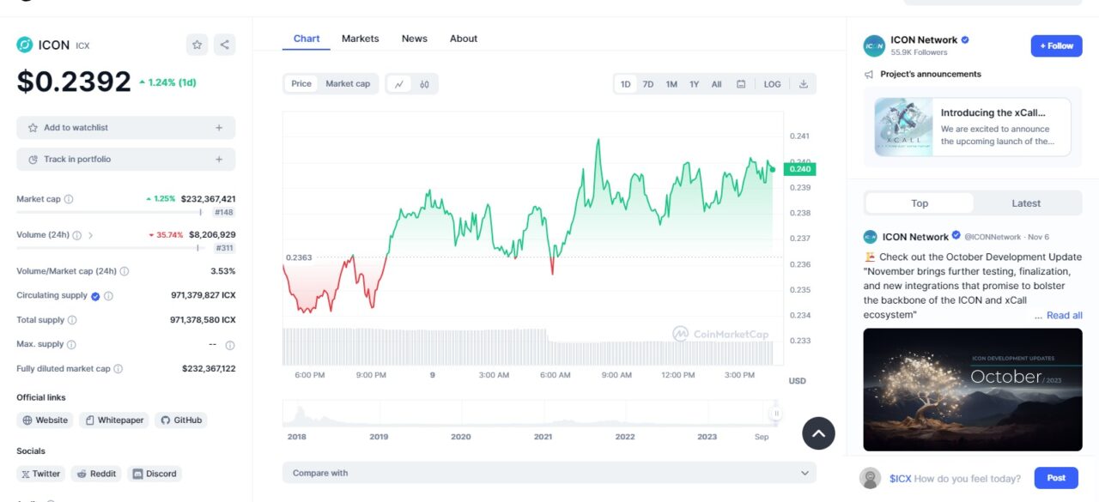Switch to line chart view icon
Screen dimensions: 1099x502
[399, 84]
